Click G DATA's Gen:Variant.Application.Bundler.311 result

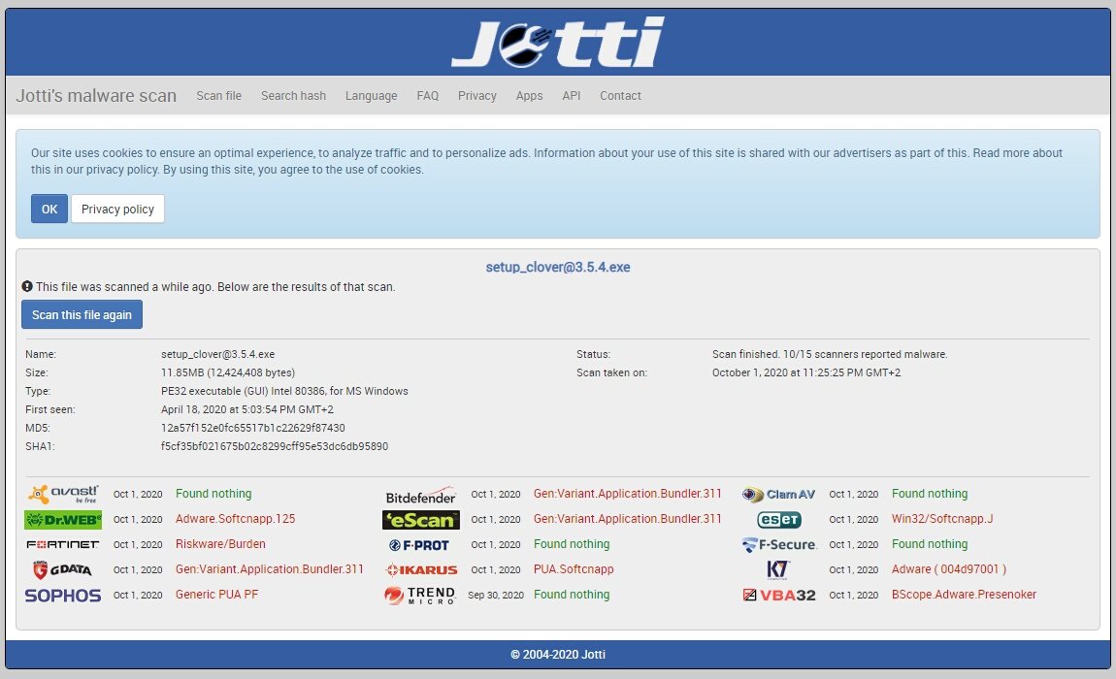(269, 569)
